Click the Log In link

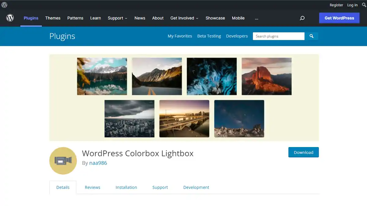point(352,5)
